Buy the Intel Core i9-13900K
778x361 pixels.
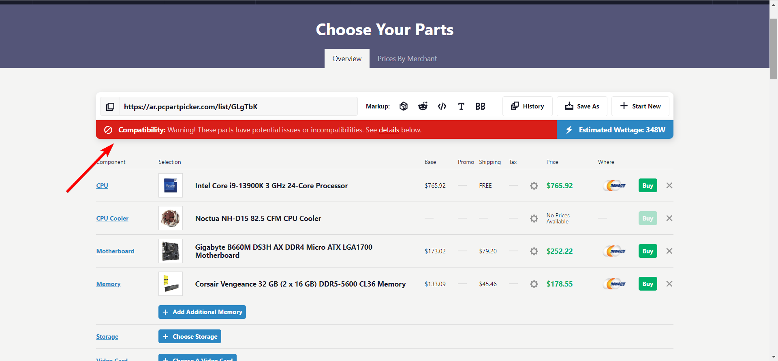pyautogui.click(x=648, y=185)
